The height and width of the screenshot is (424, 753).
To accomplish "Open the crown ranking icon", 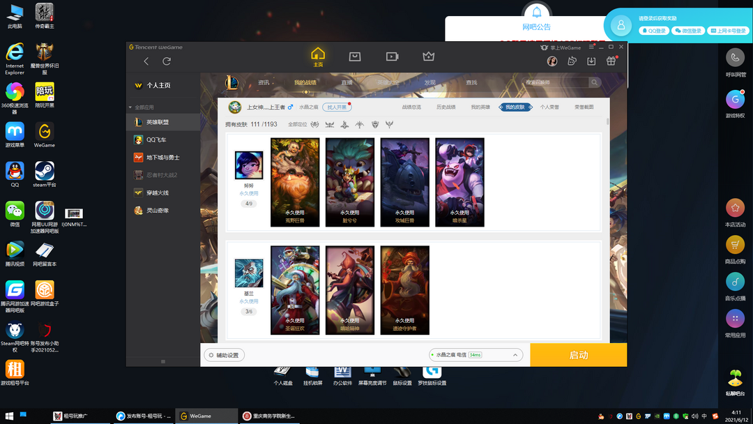I will click(x=428, y=56).
